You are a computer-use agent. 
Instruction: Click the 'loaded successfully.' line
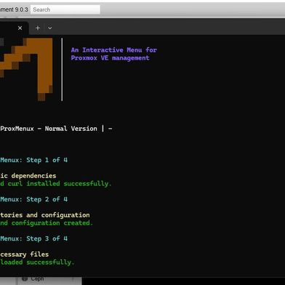pos(37,262)
